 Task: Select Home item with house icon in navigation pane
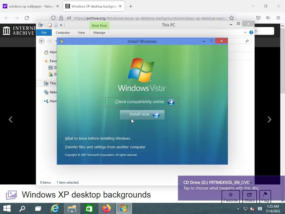[50, 52]
